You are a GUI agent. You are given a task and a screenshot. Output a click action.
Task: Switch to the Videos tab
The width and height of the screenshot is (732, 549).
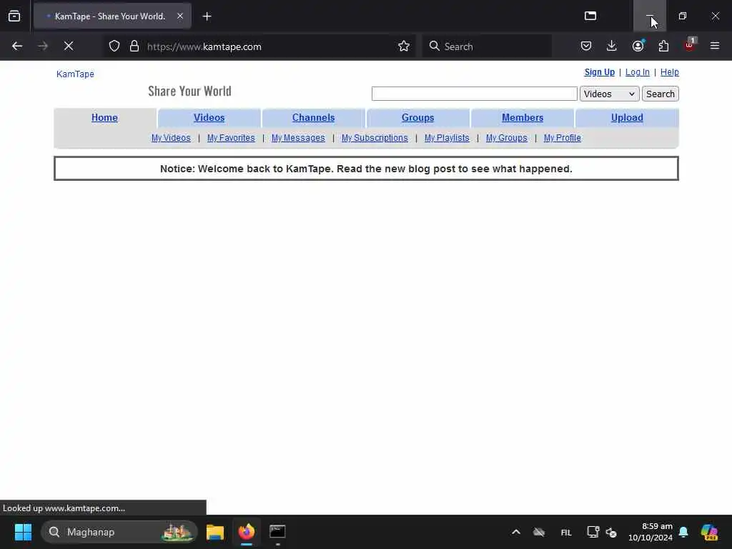(x=209, y=118)
